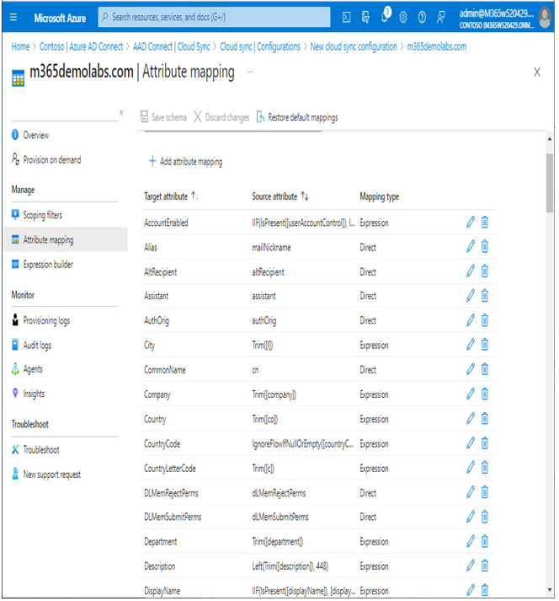
Task: Click the Microsoft Azure logo text
Action: click(x=60, y=18)
